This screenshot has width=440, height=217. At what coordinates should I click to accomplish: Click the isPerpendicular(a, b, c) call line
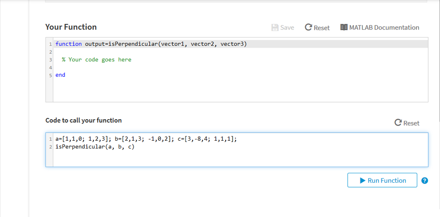(95, 147)
